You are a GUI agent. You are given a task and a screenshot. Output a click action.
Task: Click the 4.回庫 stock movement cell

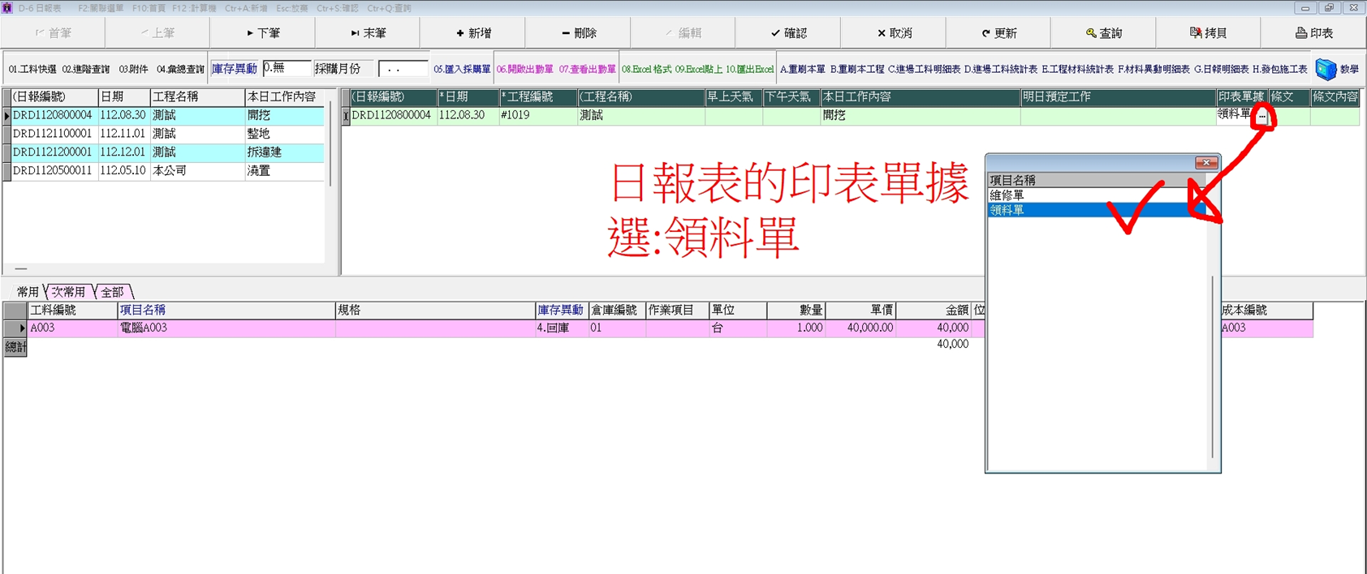pos(562,328)
